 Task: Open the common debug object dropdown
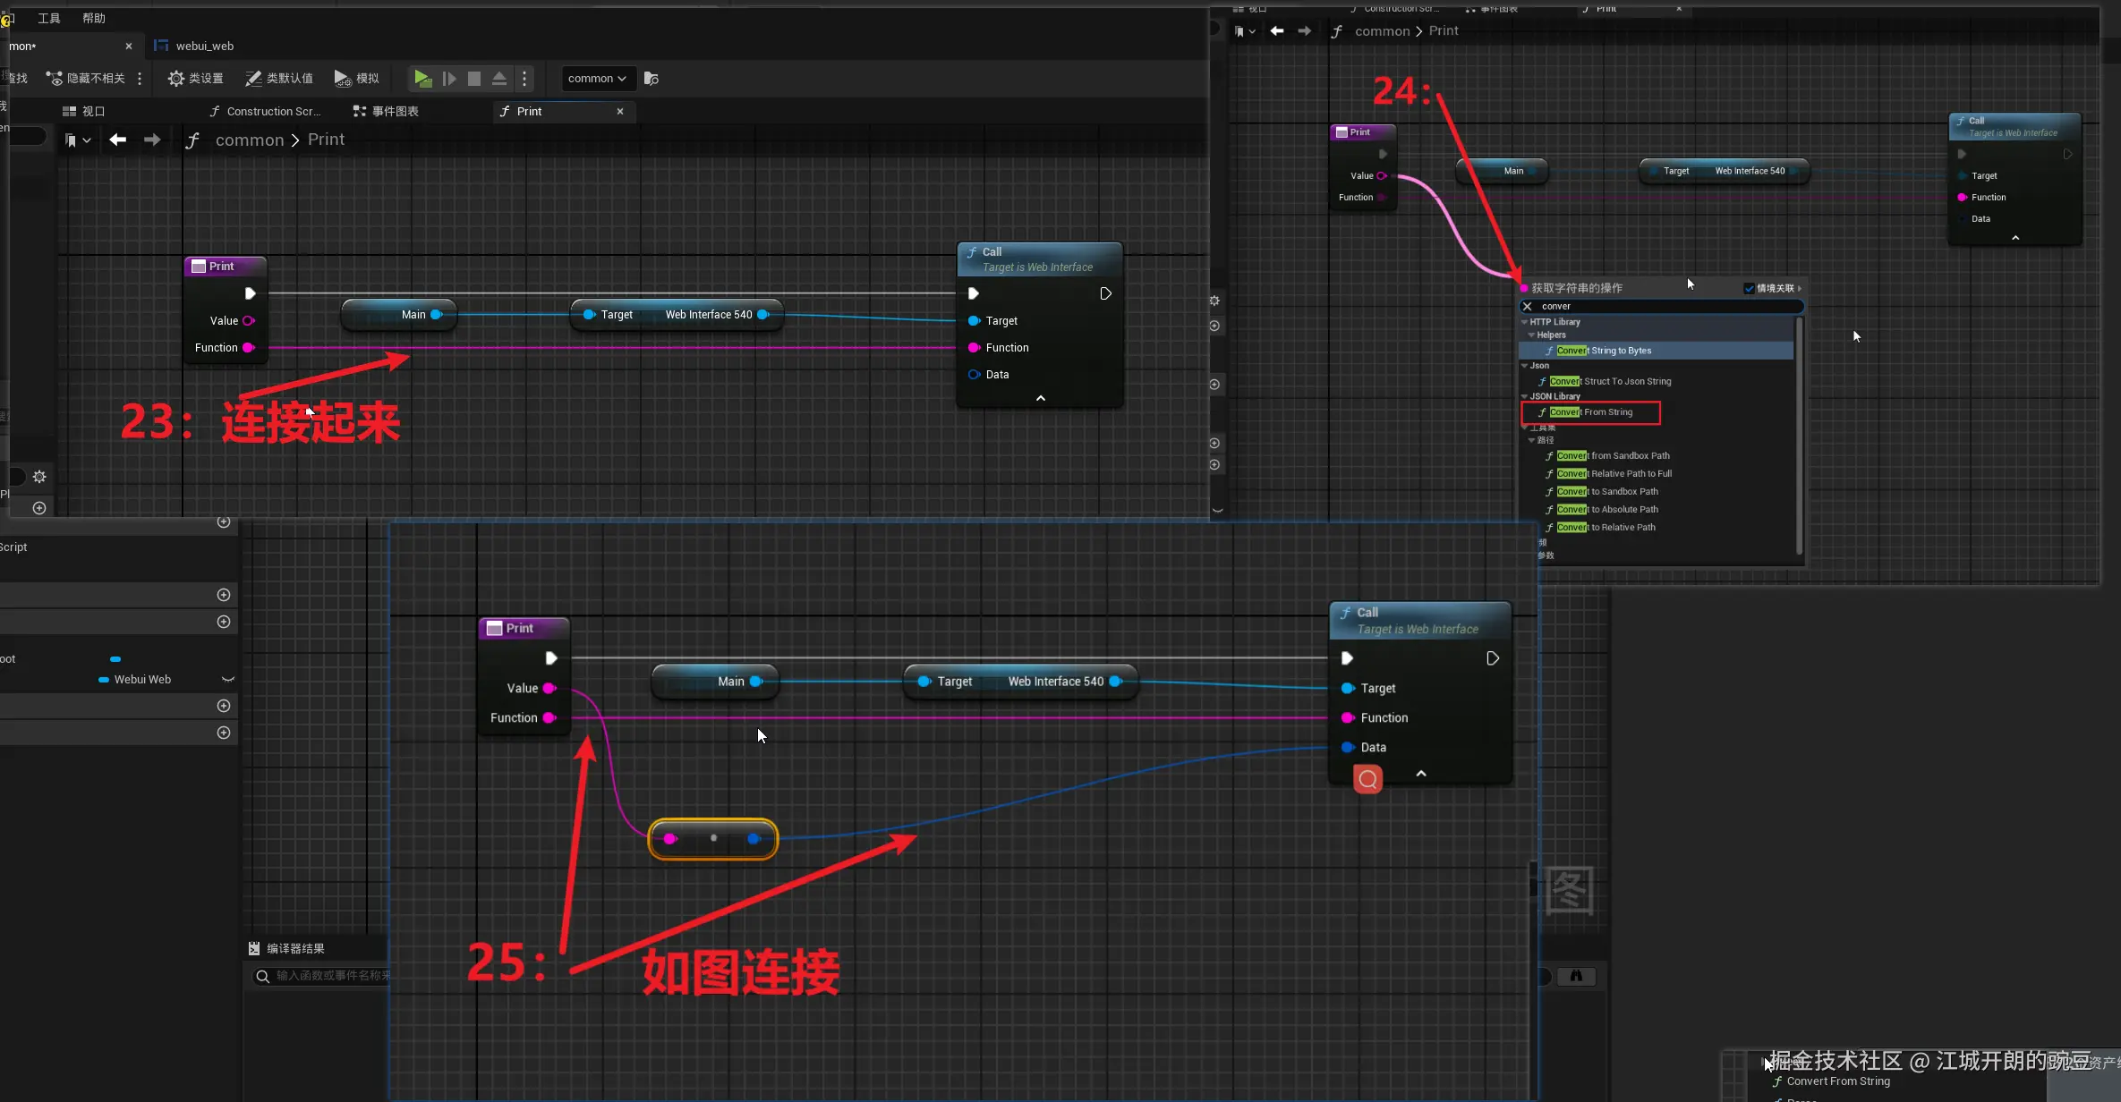pyautogui.click(x=597, y=79)
